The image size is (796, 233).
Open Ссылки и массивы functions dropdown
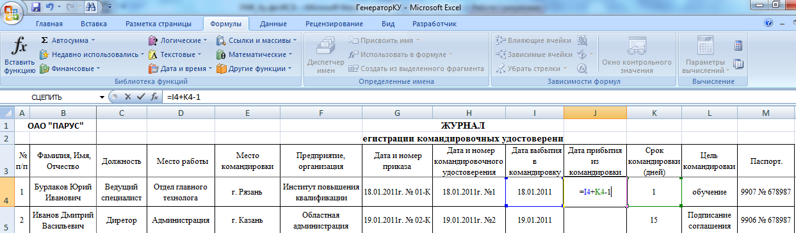pos(257,40)
